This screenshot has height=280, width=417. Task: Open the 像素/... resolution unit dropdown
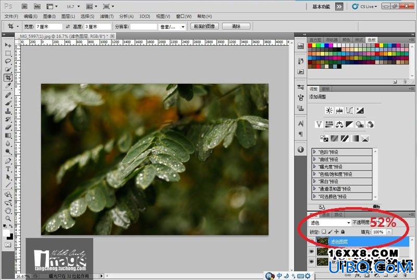pos(172,27)
